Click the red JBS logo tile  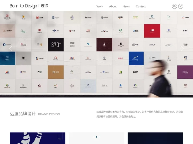152,31
